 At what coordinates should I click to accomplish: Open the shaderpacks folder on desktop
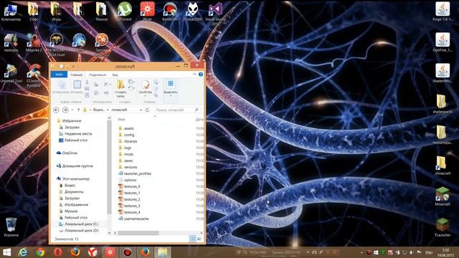(x=442, y=104)
